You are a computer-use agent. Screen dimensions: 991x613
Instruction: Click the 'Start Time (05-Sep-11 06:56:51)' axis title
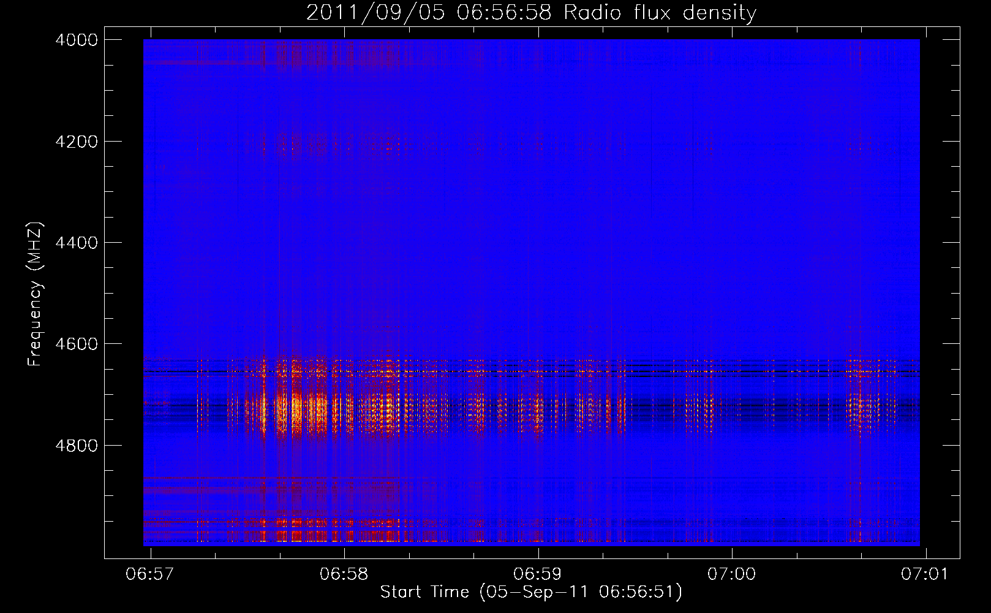pyautogui.click(x=531, y=592)
